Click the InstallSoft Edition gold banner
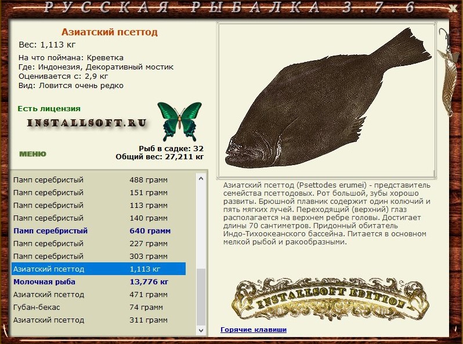 (x=330, y=300)
